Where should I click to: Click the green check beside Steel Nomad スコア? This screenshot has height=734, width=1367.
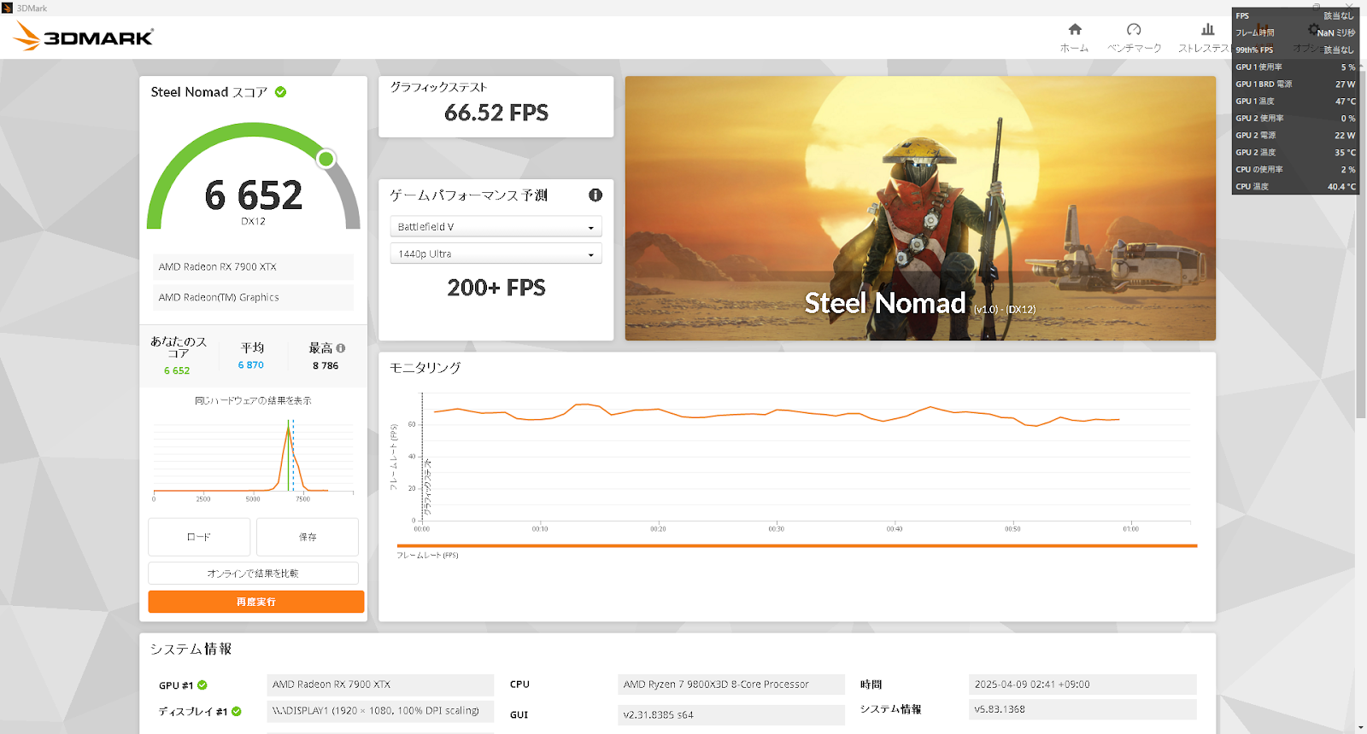(281, 92)
